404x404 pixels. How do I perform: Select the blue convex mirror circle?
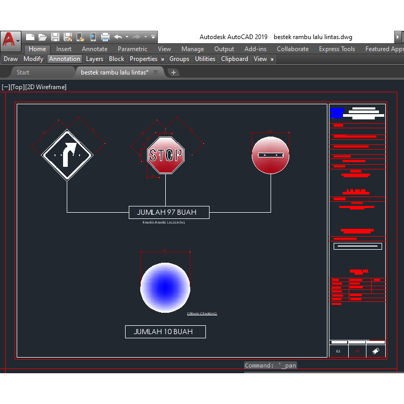(x=165, y=288)
